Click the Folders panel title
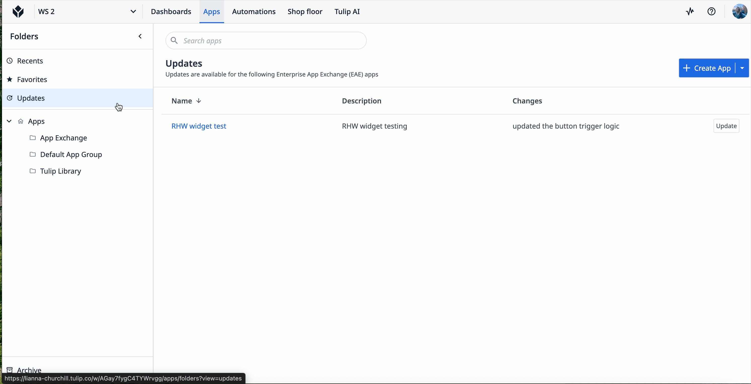 tap(24, 36)
